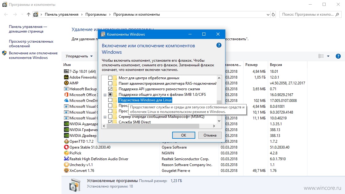
Task: Open Просмотр установленных обновлений link
Action: pos(31,44)
